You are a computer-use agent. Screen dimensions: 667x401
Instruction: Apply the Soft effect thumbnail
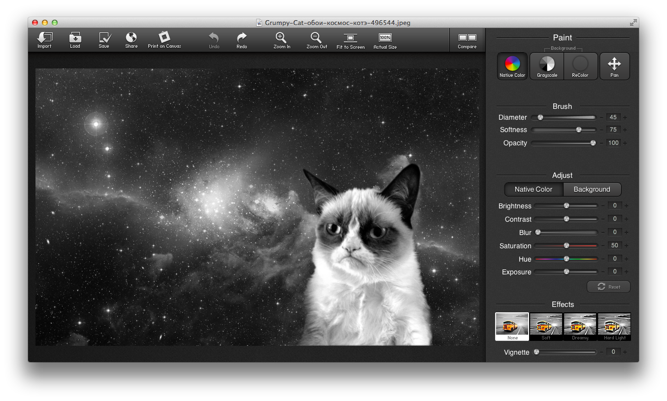(546, 327)
